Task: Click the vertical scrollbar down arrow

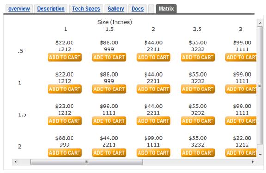Action: click(260, 155)
